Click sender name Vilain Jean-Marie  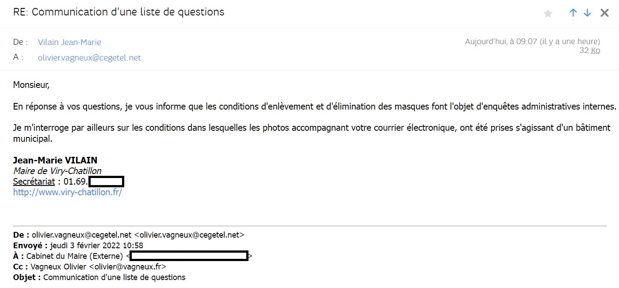69,42
